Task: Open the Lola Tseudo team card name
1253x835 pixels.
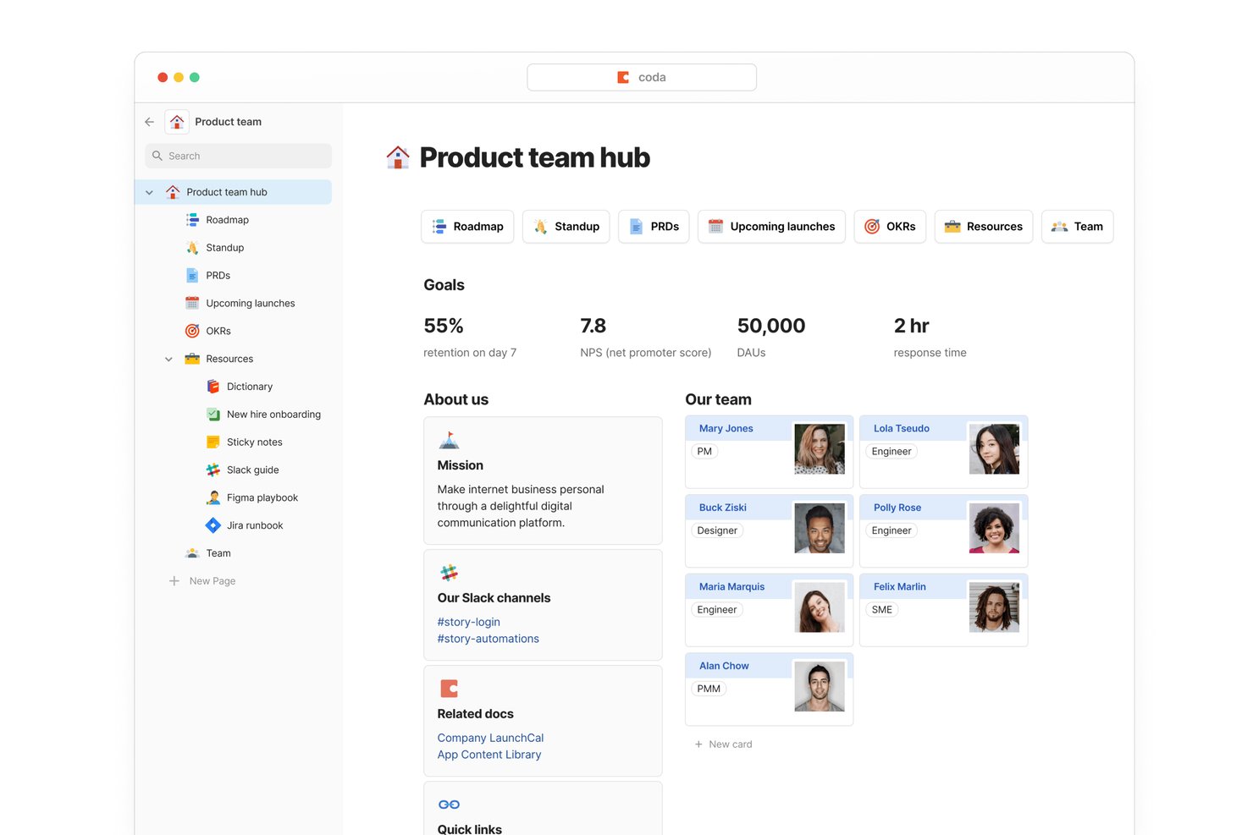Action: pyautogui.click(x=902, y=429)
